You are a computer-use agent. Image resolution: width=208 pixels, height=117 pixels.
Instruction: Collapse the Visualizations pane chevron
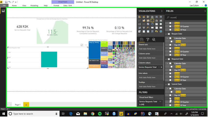pos(162,11)
